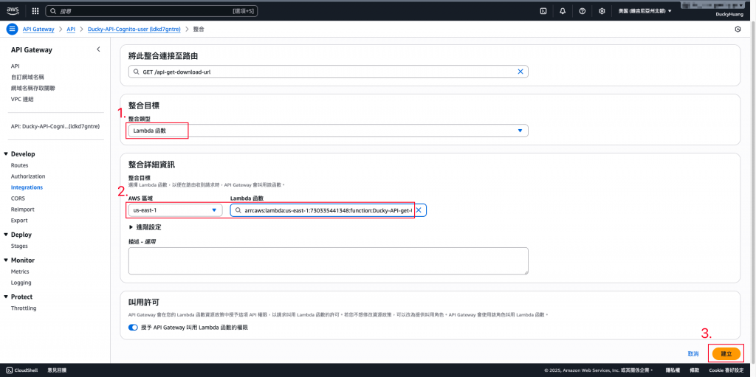Screen dimensions: 756x377
Task: Toggle the side navigation hamburger button
Action: click(12, 29)
